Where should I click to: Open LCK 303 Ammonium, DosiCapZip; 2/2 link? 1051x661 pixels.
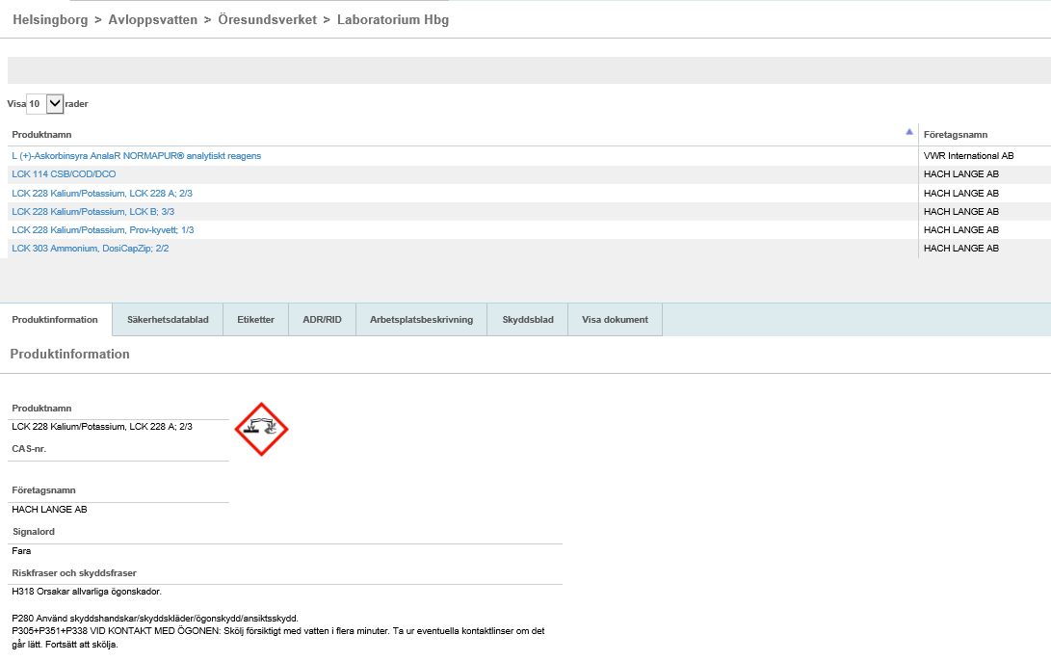point(90,248)
